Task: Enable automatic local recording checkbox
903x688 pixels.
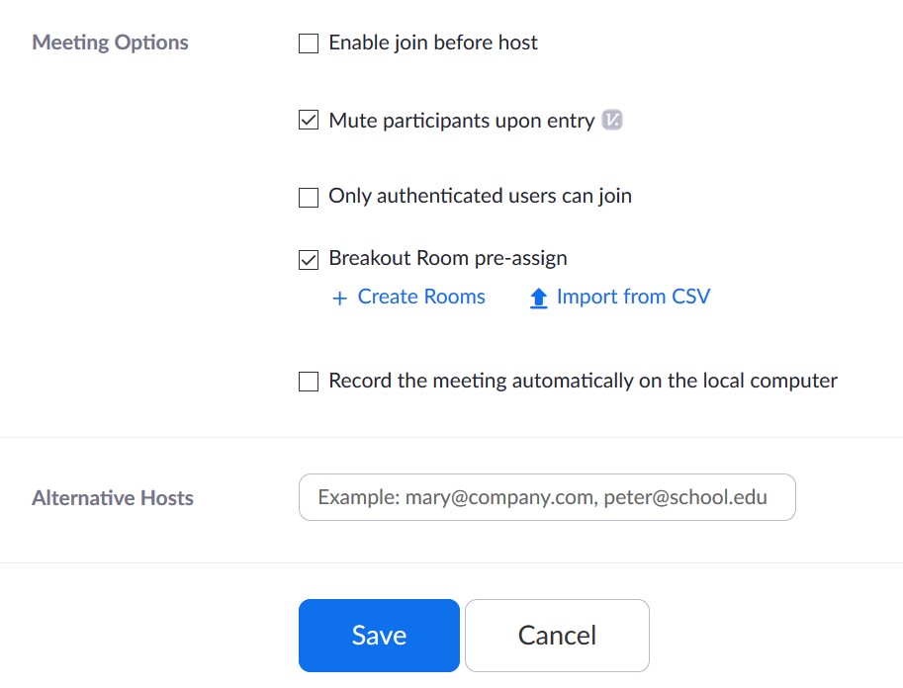Action: coord(309,382)
